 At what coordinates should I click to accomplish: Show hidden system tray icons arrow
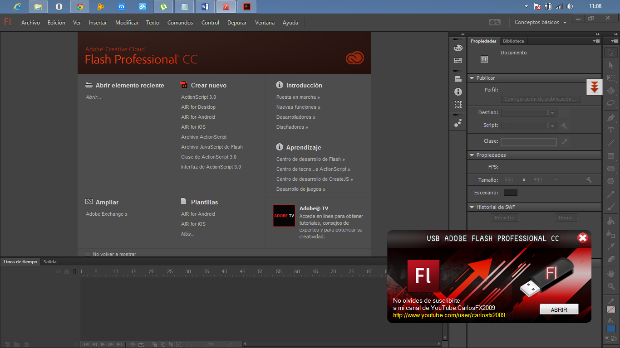point(526,6)
